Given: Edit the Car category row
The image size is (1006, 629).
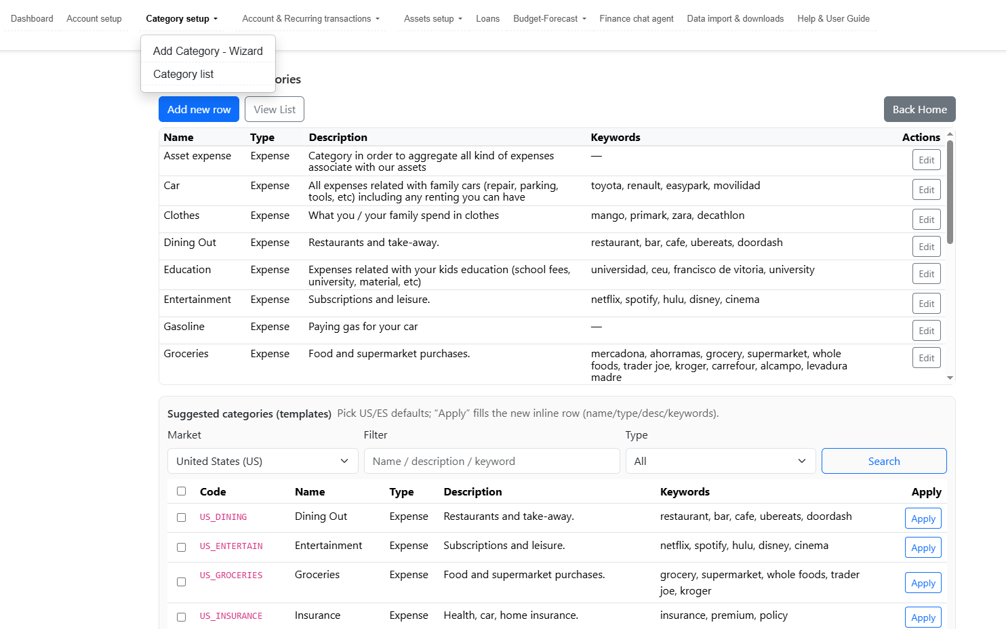Looking at the screenshot, I should [x=927, y=190].
